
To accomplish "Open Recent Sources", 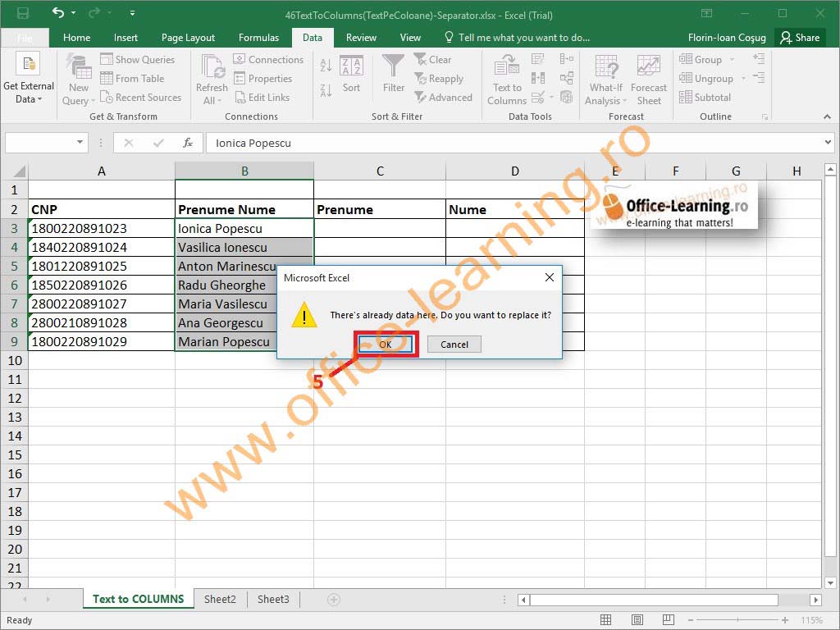I will pos(141,98).
